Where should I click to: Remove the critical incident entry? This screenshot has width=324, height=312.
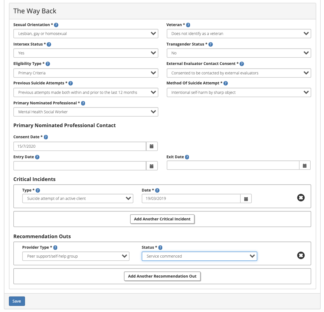(x=301, y=198)
